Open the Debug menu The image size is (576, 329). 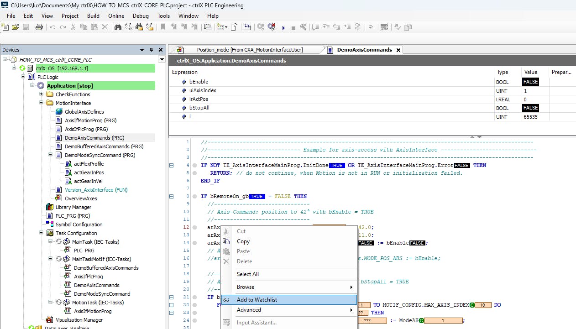pos(141,16)
